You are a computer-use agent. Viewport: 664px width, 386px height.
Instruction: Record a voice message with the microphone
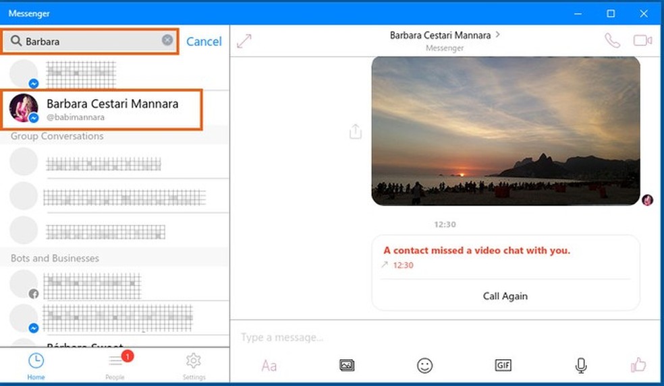point(580,365)
